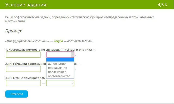Image resolution: width=174 pixels, height=104 pixels.
Task: Click the answer input field for sentence 2
Action: point(23,69)
